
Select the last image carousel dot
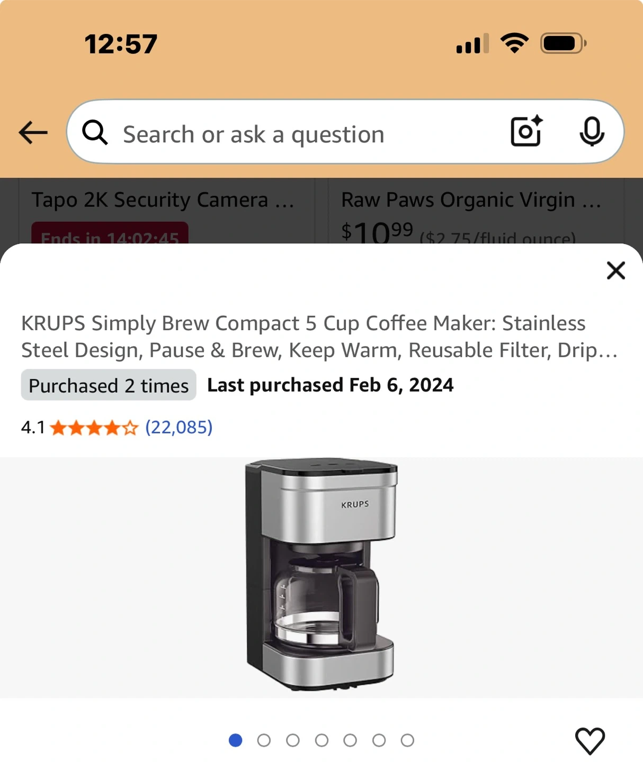(407, 740)
